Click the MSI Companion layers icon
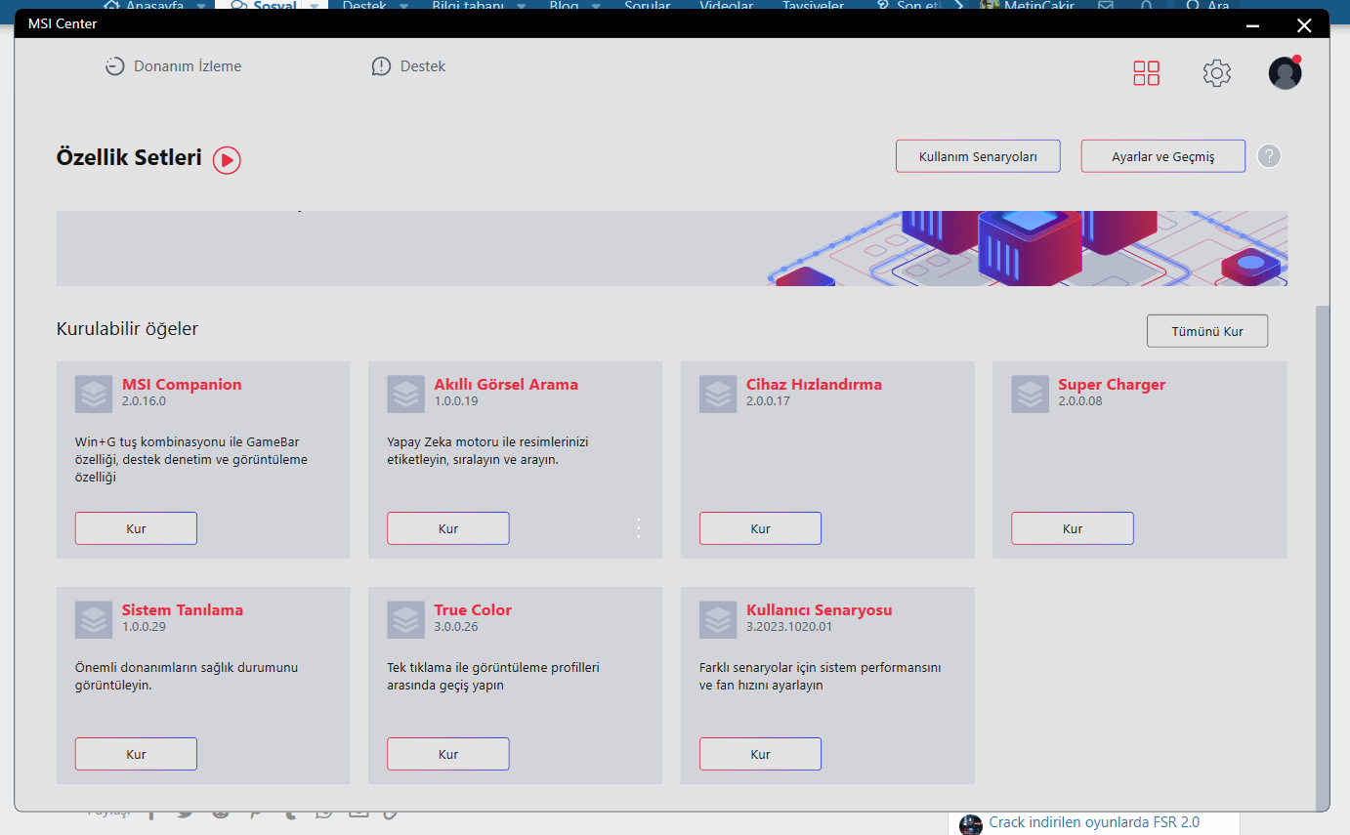Image resolution: width=1350 pixels, height=835 pixels. point(94,394)
